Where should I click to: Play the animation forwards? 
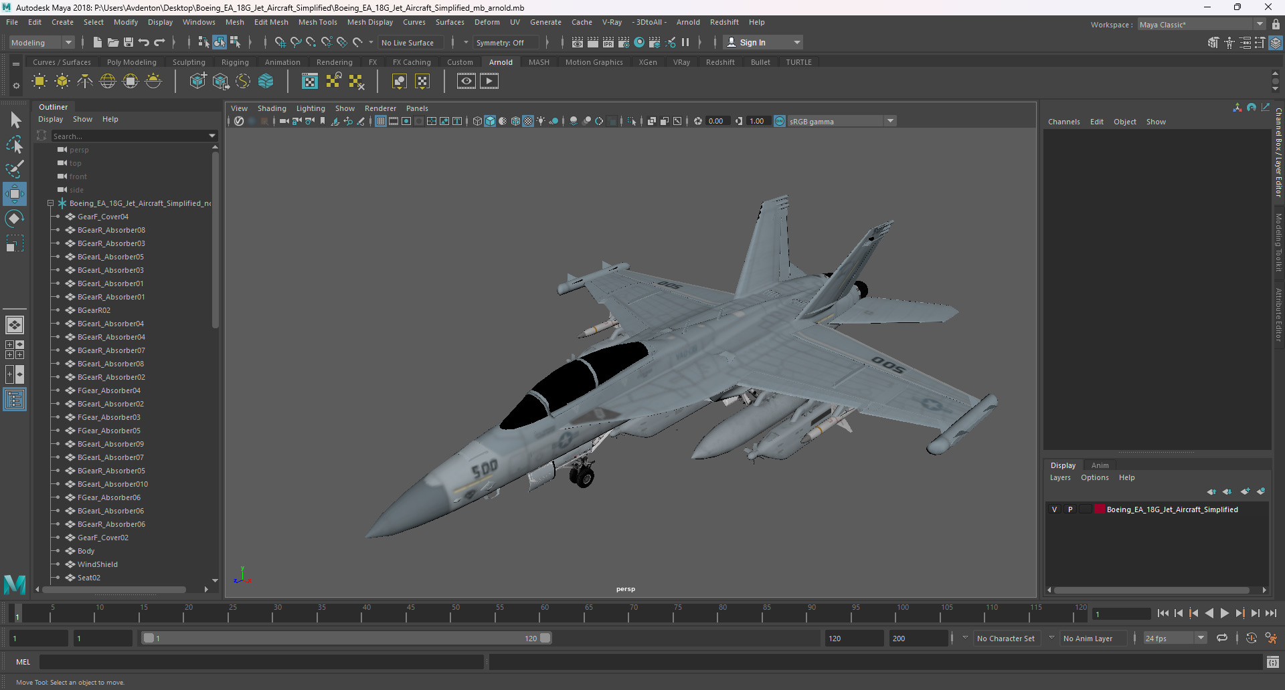[1225, 613]
